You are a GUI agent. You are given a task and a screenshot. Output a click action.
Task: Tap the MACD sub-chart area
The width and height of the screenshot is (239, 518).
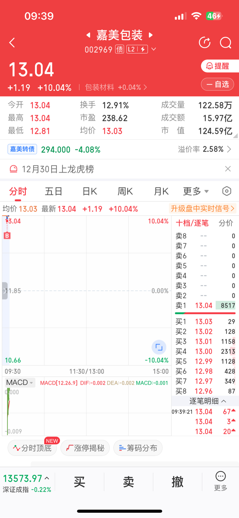tap(87, 411)
